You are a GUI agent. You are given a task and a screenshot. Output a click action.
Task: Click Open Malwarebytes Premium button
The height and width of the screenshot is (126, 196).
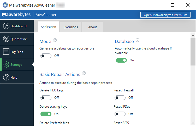tap(165, 15)
